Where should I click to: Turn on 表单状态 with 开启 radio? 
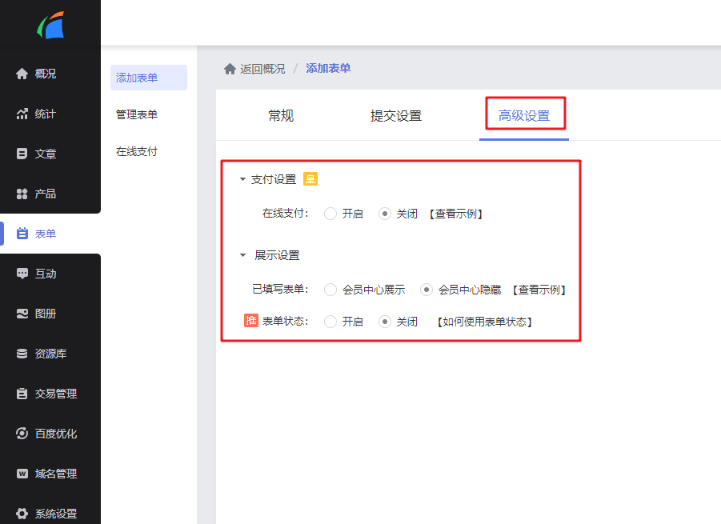330,322
